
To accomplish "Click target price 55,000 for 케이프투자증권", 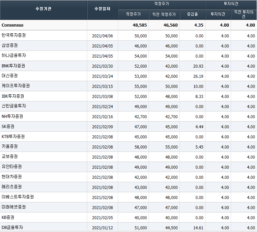I will pos(141,86).
